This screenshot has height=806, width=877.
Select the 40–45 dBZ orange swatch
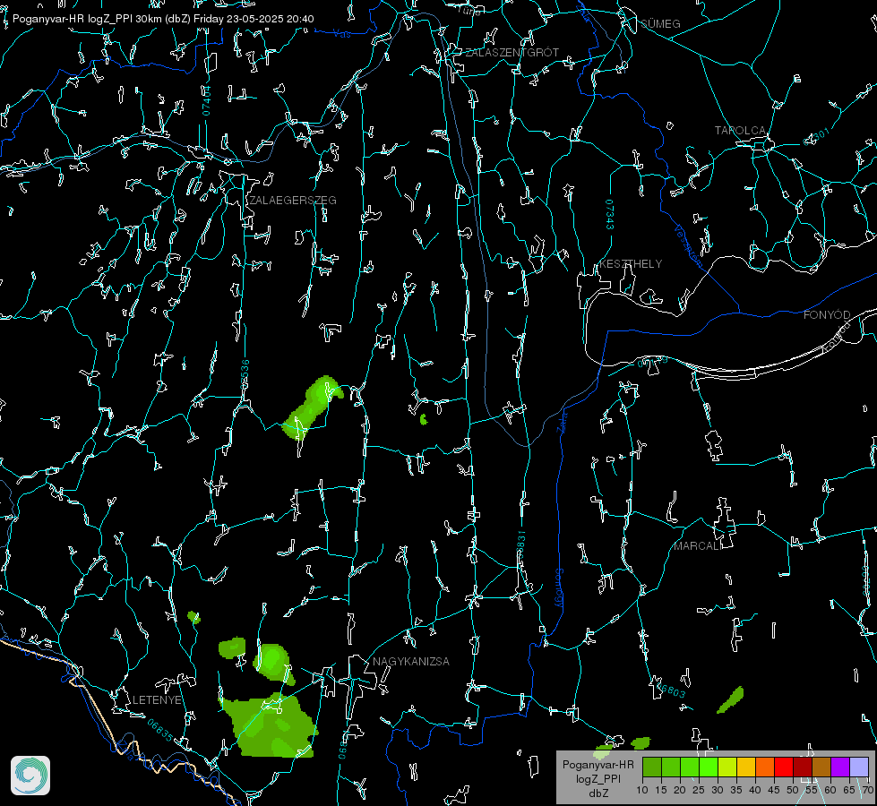pyautogui.click(x=765, y=767)
